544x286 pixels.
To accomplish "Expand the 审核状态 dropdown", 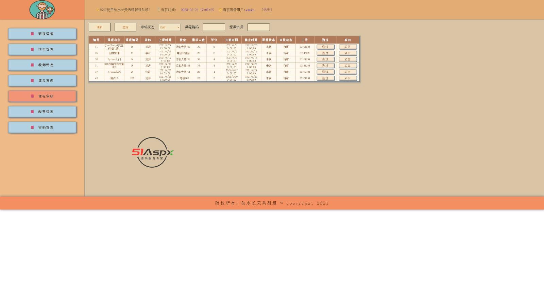I will pos(170,27).
